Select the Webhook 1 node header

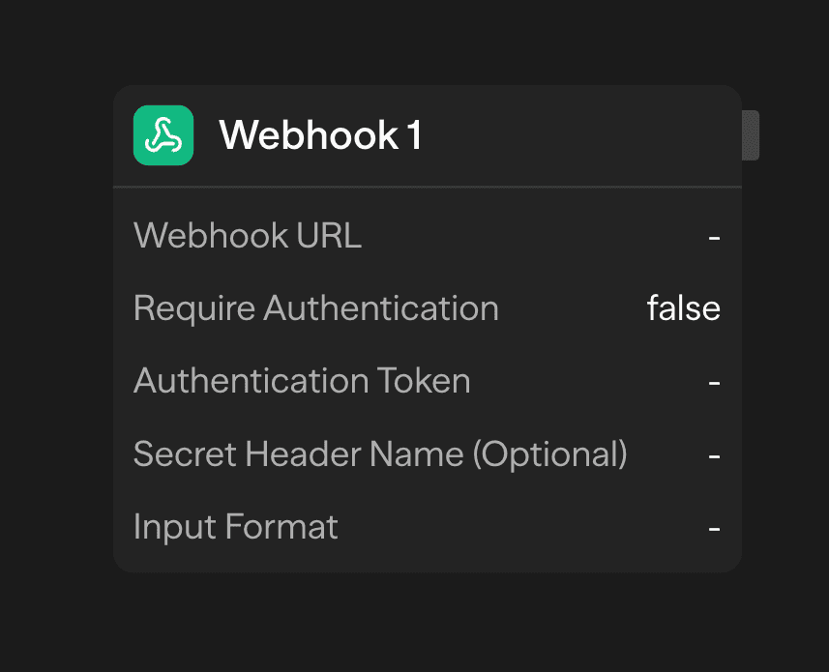click(x=426, y=135)
